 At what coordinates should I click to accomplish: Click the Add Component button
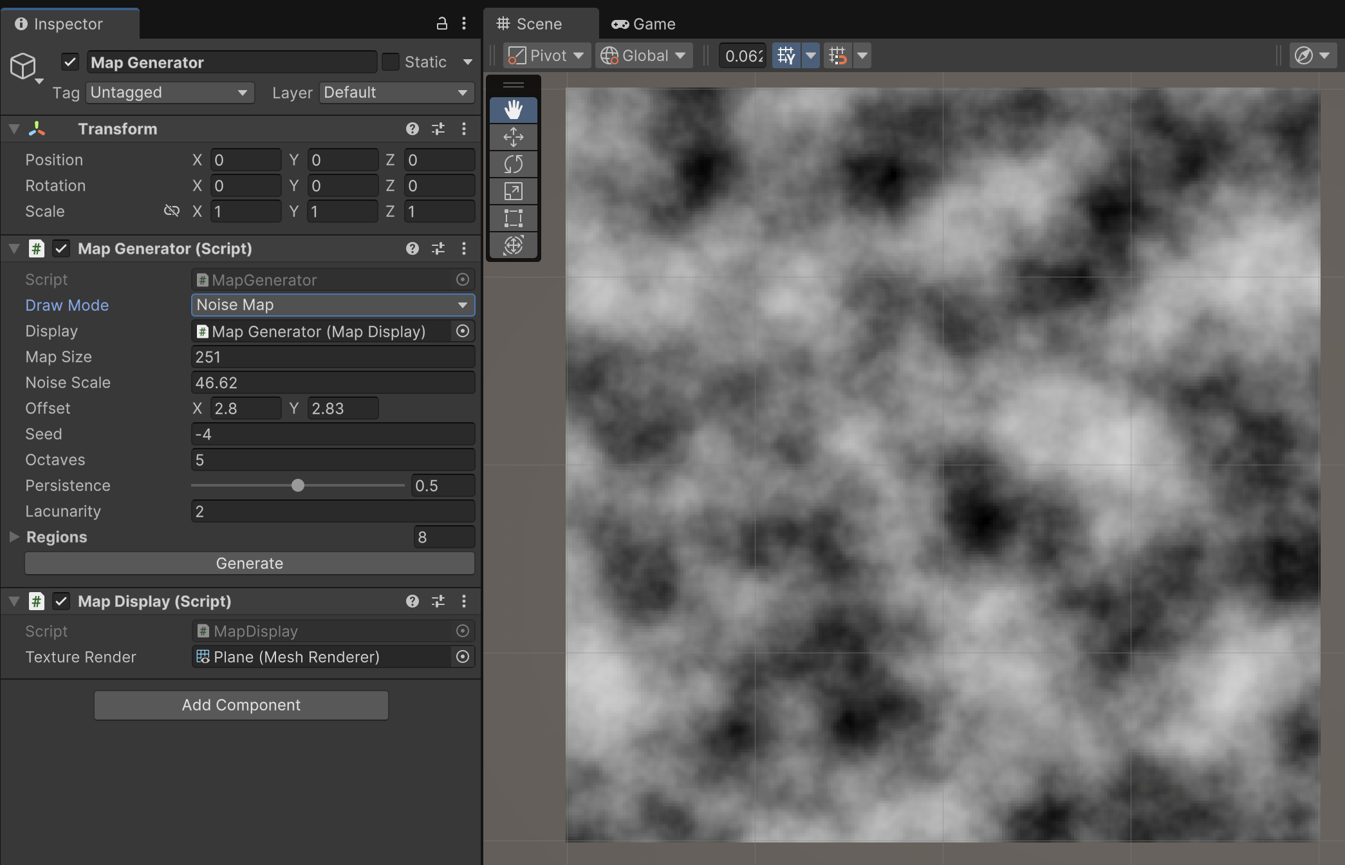click(241, 705)
